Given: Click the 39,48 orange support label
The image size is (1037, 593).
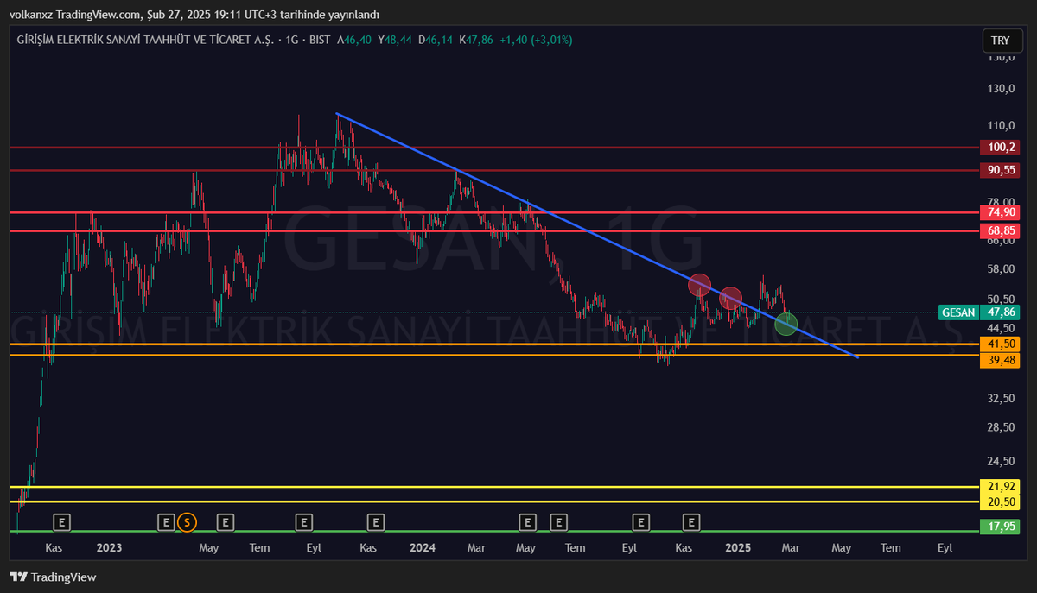Looking at the screenshot, I should click(x=1000, y=361).
